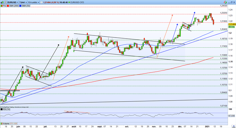Click the red-green refresh arrows icon
Screen dimensions: 236x128
[225, 2]
